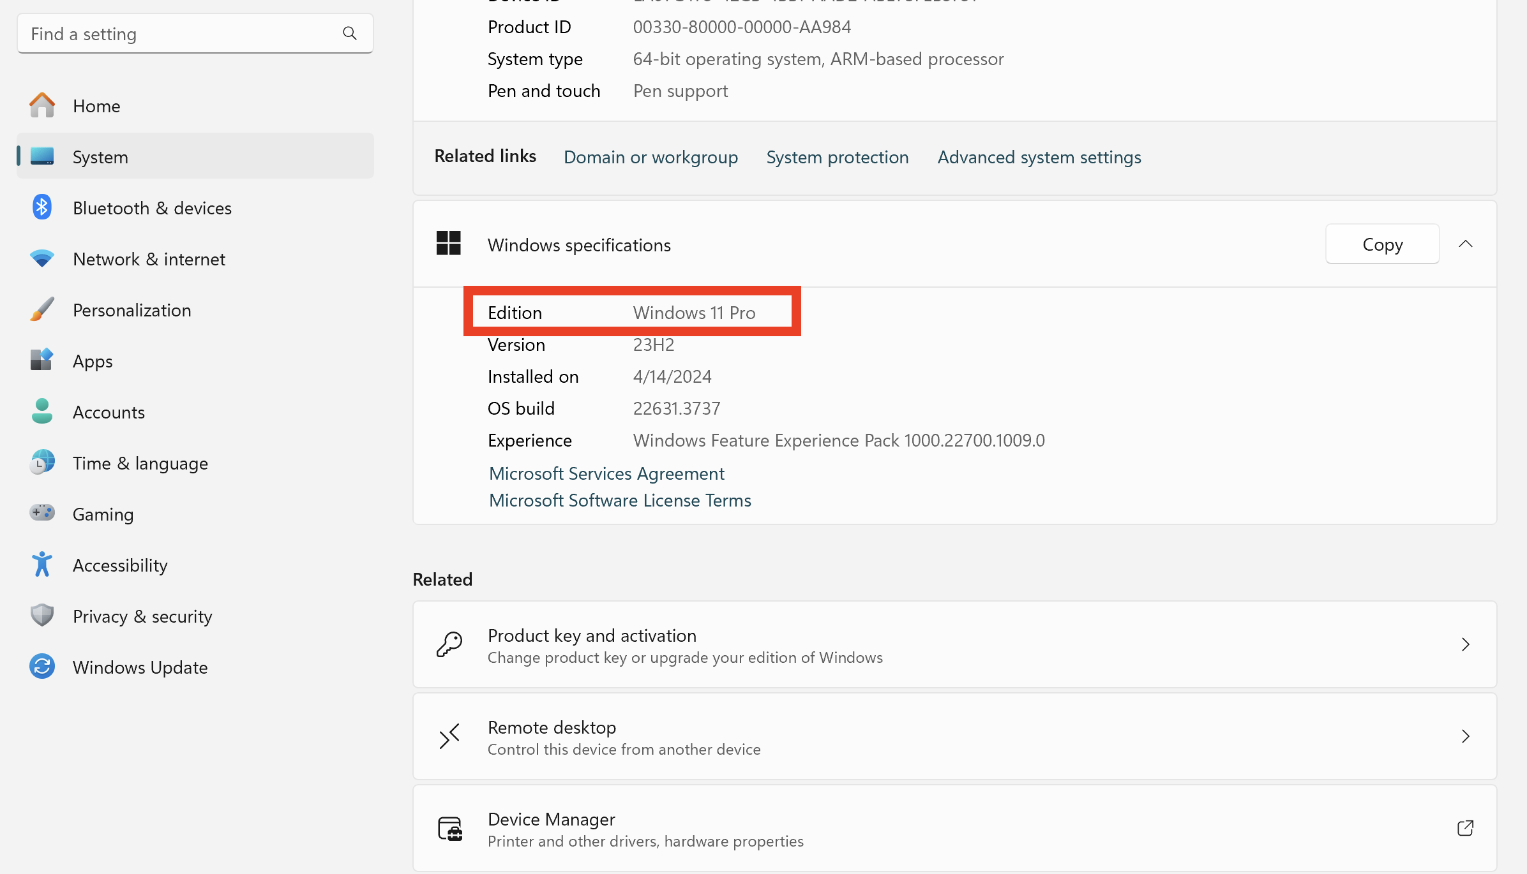Expand the Remote desktop settings arrow

tap(1465, 736)
